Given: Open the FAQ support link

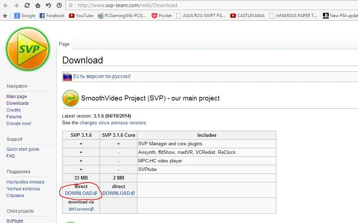Looking at the screenshot, I should (10, 156).
